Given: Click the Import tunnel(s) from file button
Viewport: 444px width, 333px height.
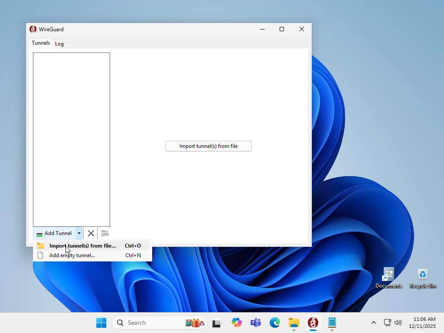Looking at the screenshot, I should [x=208, y=146].
